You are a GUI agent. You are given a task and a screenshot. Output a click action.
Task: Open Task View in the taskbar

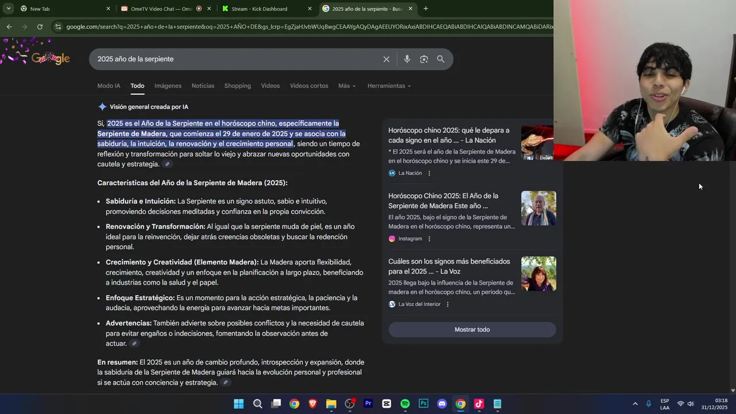click(x=276, y=404)
